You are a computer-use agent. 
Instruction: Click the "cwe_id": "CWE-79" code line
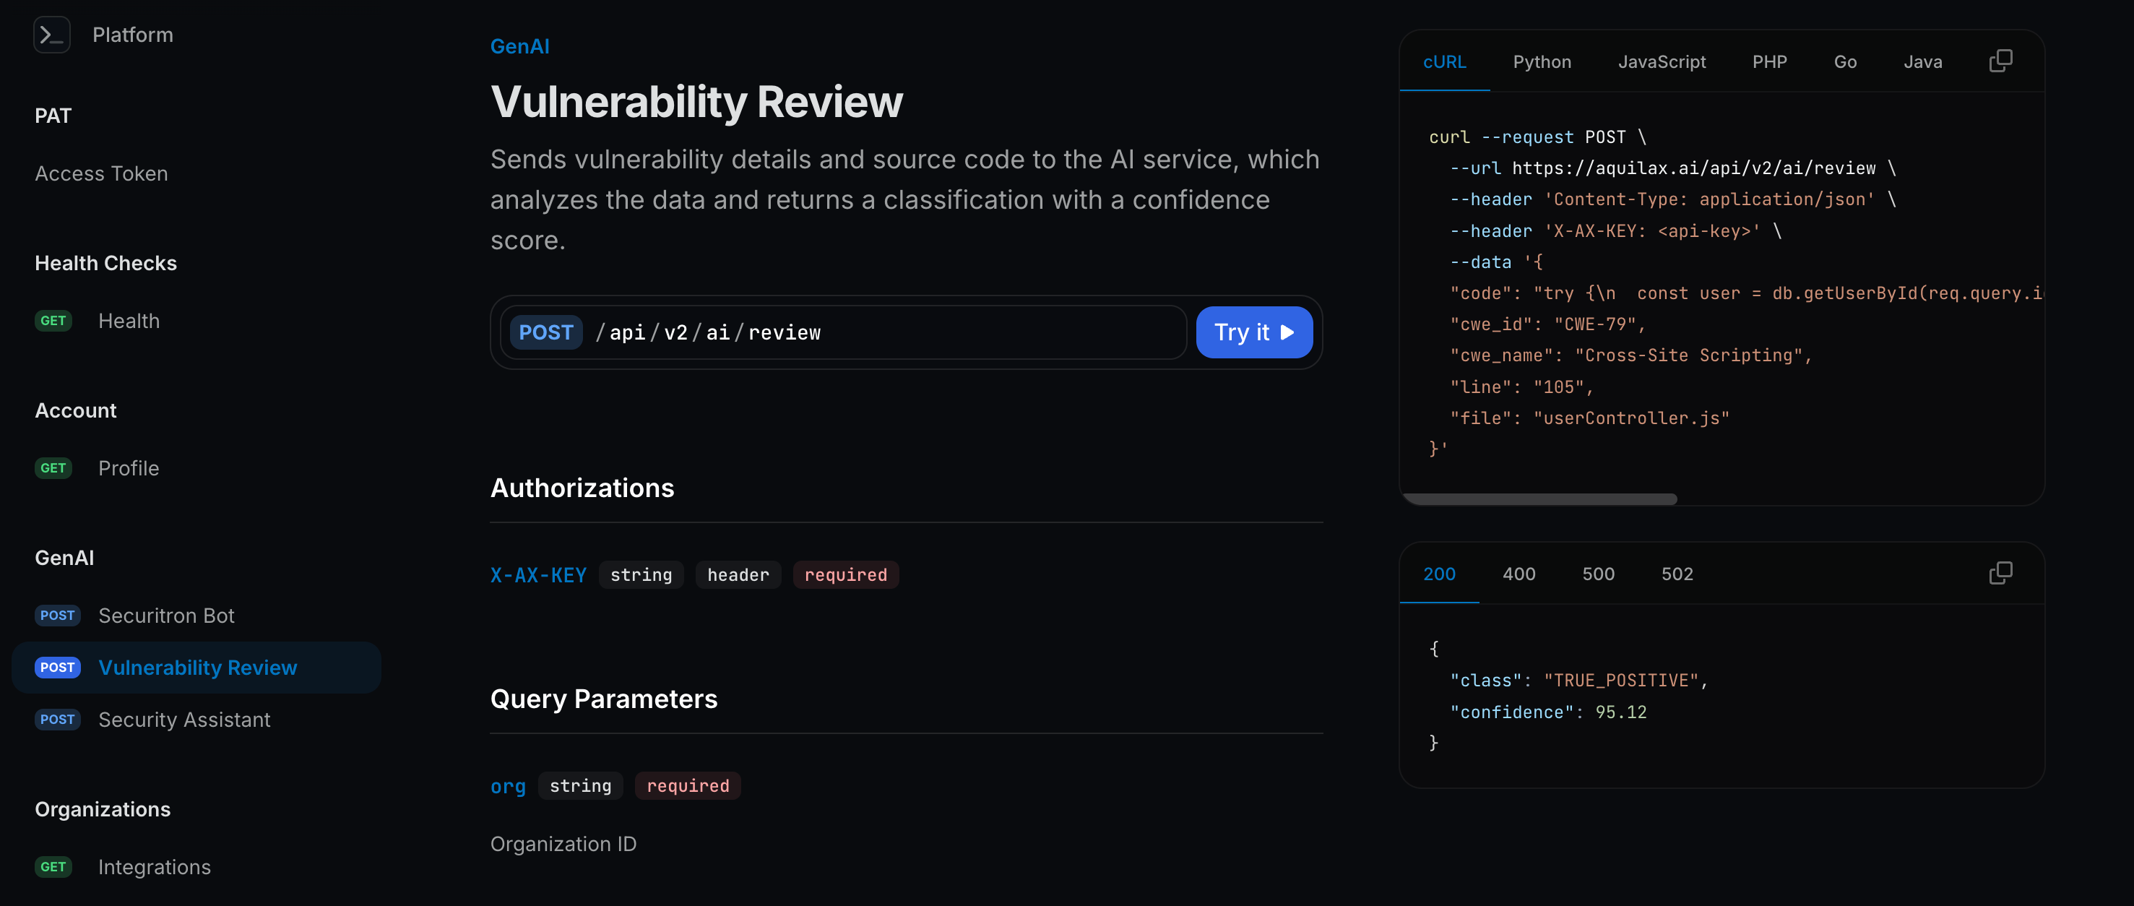(1547, 324)
